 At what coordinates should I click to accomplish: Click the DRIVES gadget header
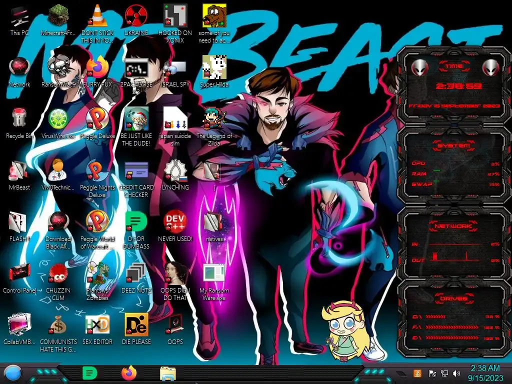pos(454,298)
